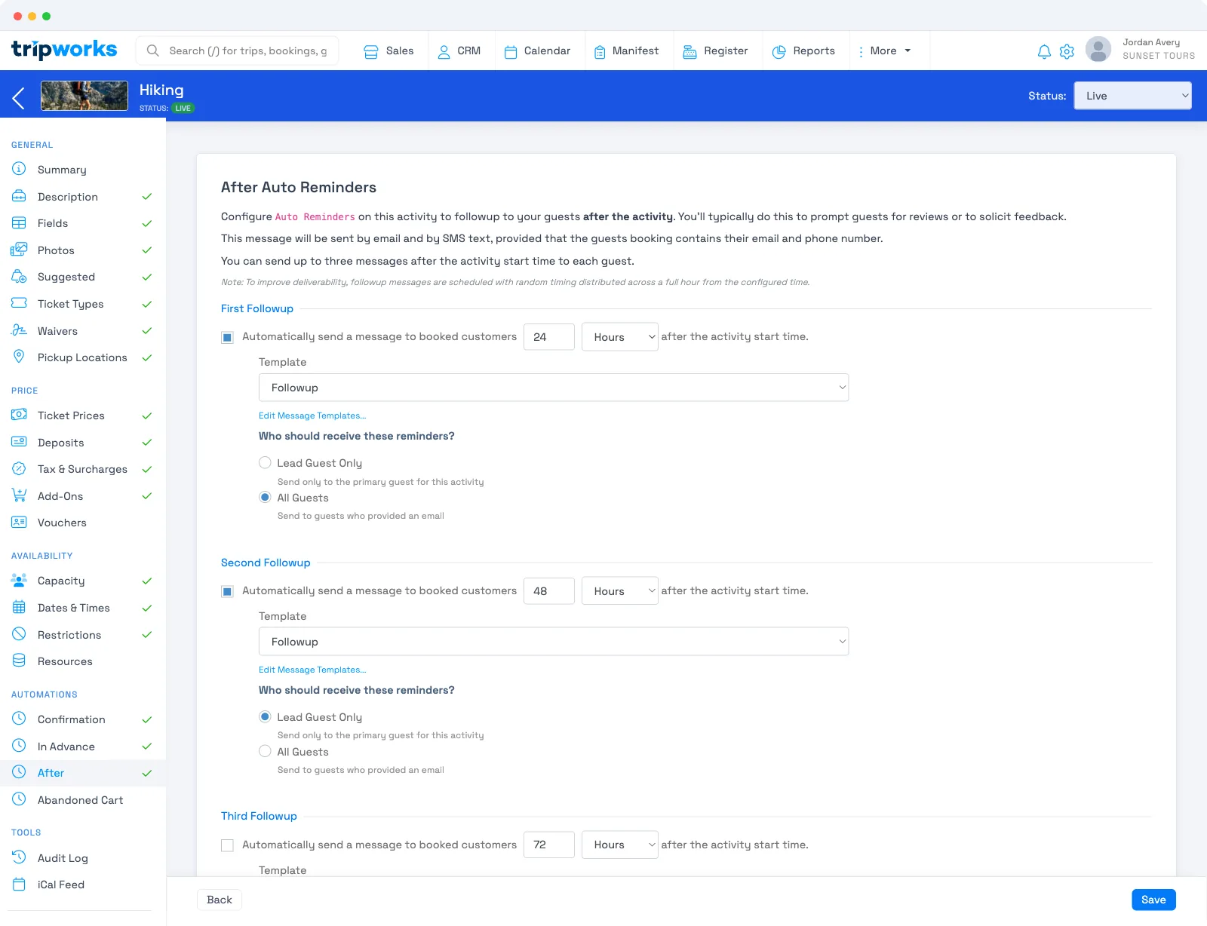Click the blue Save button

1153,900
